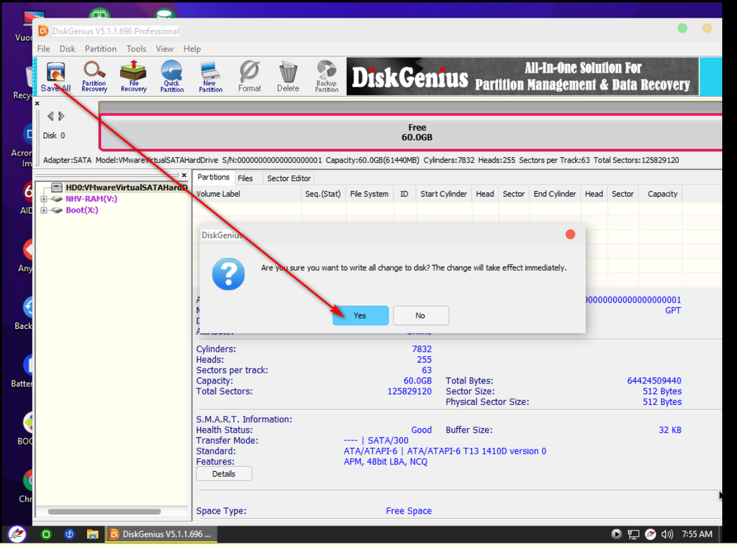Viewport: 737px width, 547px height.
Task: Open the Partition menu
Action: point(100,49)
